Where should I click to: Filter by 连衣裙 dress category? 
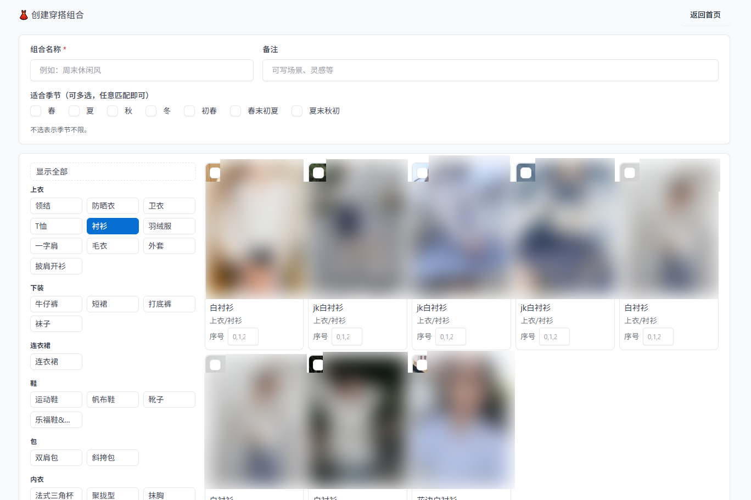56,361
